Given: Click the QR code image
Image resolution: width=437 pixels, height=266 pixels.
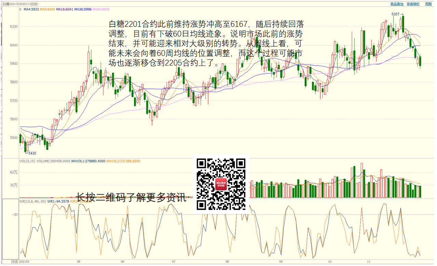Looking at the screenshot, I should pyautogui.click(x=221, y=184).
